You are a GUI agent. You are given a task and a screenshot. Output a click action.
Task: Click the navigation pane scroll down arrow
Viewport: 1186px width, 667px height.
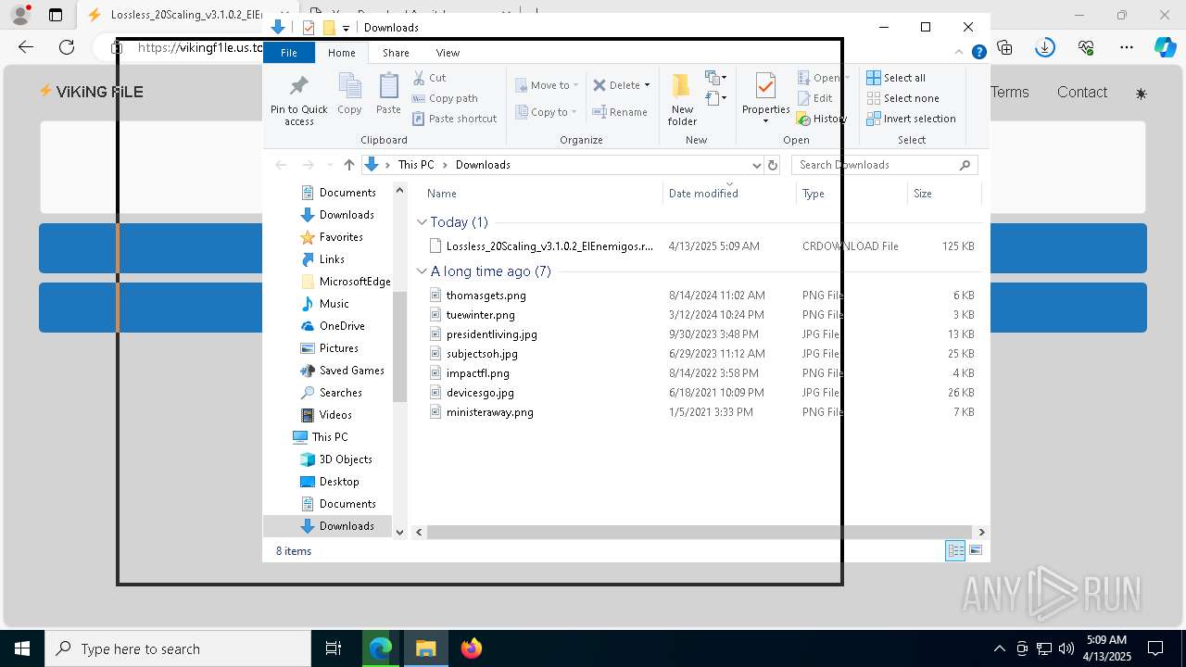(x=400, y=532)
